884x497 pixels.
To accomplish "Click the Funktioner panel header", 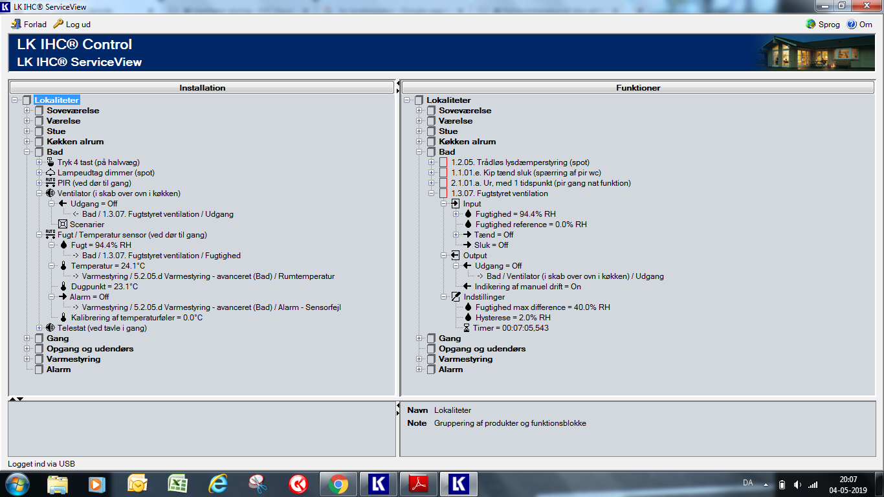I will (638, 87).
